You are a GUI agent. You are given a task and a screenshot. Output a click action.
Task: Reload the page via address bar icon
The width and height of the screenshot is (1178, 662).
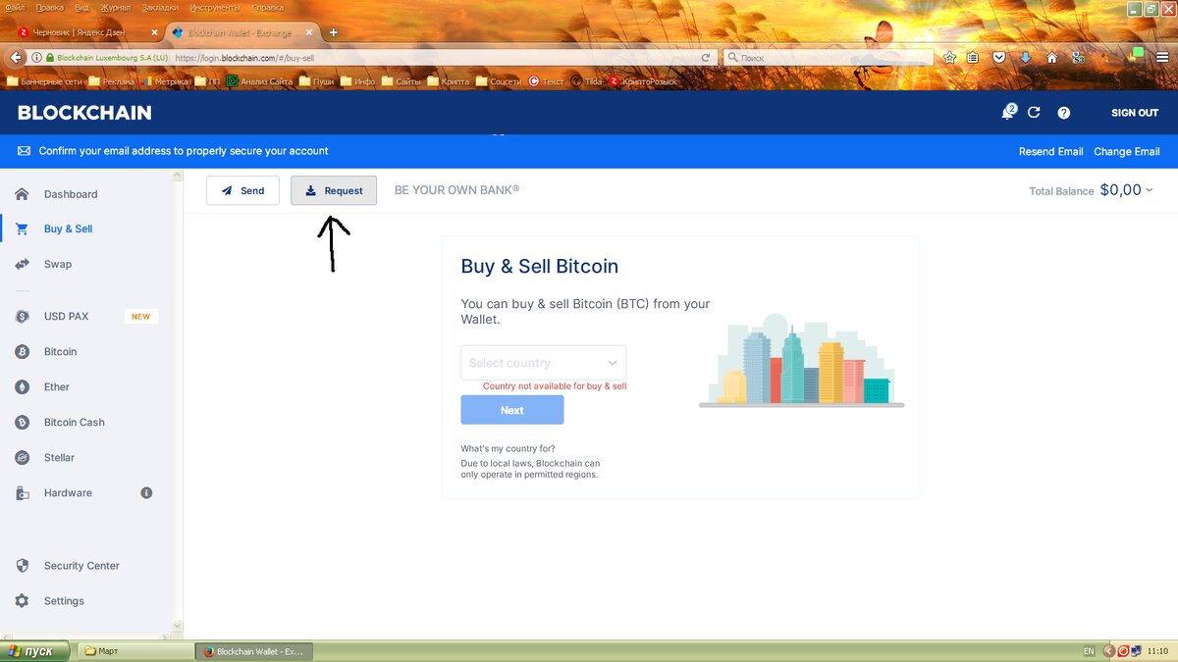pos(705,58)
